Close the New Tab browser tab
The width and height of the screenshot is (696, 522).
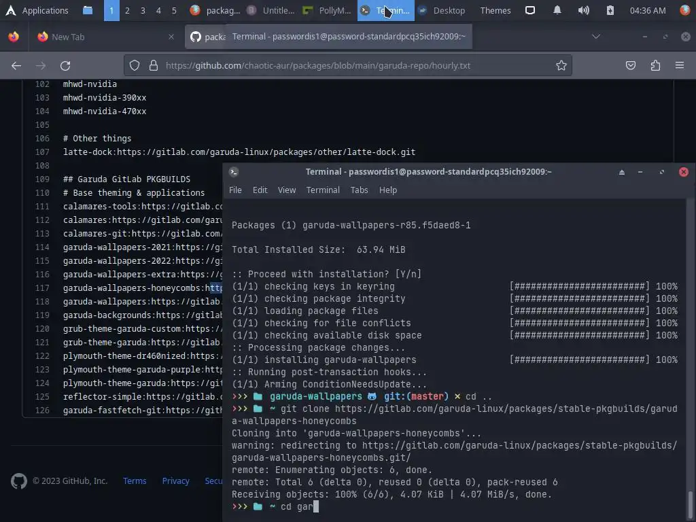[171, 37]
